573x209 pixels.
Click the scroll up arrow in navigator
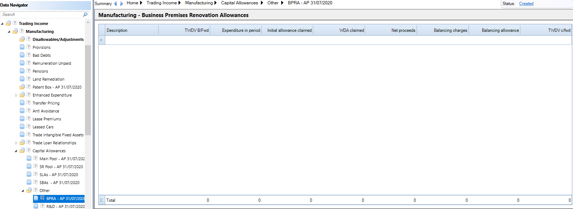point(88,22)
